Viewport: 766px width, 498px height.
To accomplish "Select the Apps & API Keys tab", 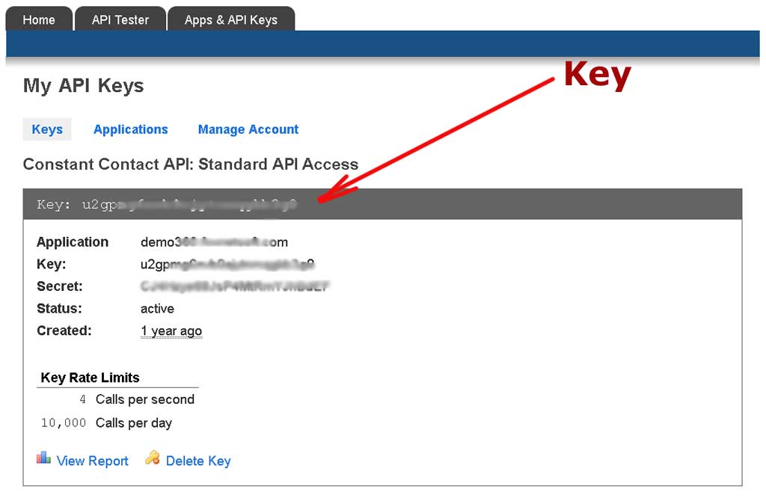I will click(231, 19).
